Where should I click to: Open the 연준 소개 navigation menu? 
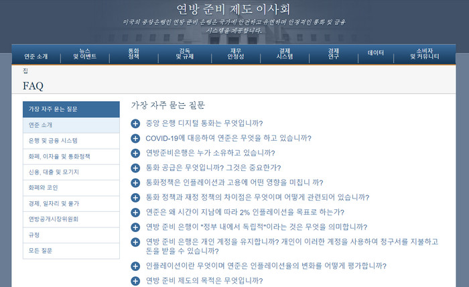click(x=36, y=56)
